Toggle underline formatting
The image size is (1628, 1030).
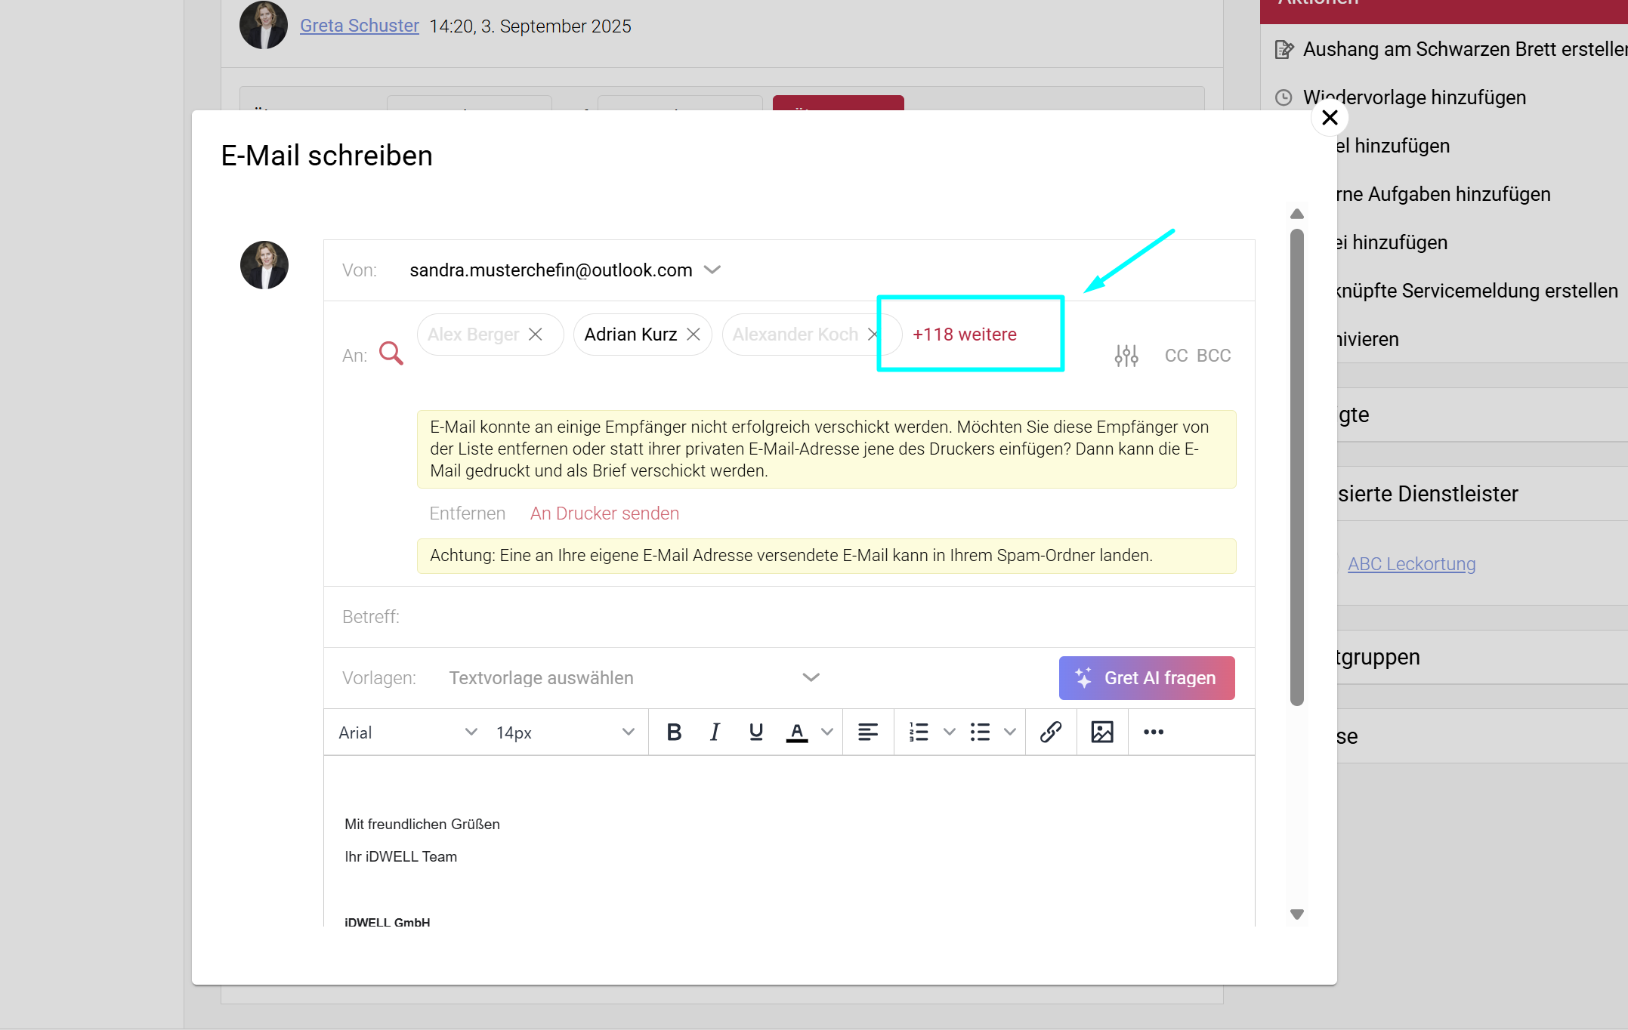755,732
